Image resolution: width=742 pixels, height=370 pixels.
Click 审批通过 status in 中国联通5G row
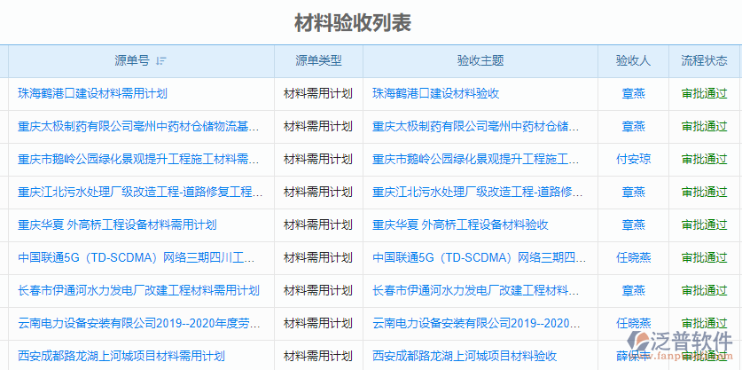click(704, 257)
